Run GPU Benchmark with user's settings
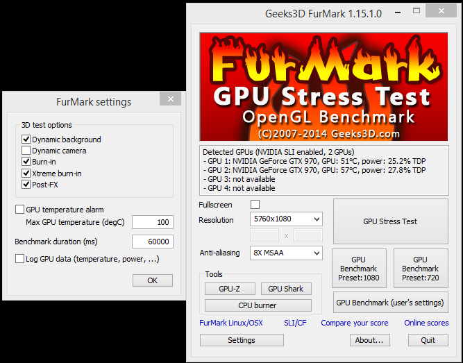The image size is (463, 363). coord(390,303)
